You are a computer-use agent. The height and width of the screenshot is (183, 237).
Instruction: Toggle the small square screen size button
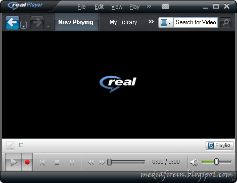pyautogui.click(x=21, y=145)
